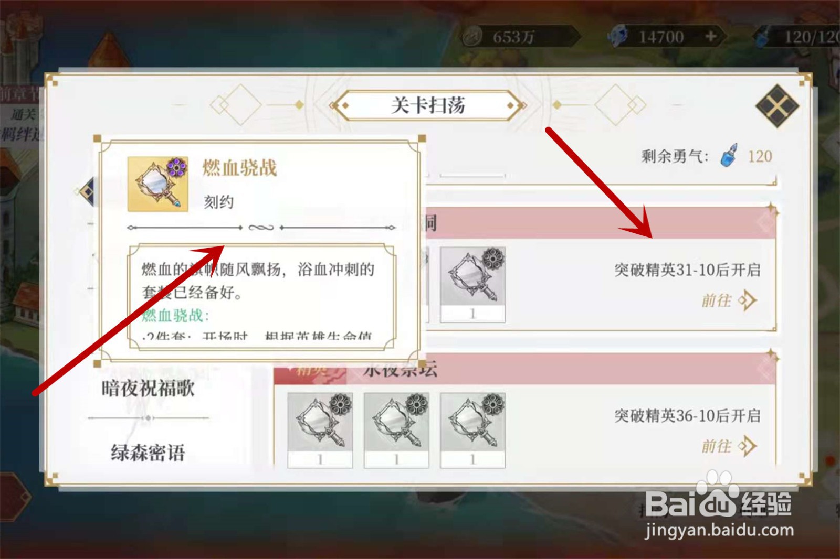Go to stage via 前往 under 突破精英36-10
Screen dimensions: 840x559
pyautogui.click(x=716, y=446)
